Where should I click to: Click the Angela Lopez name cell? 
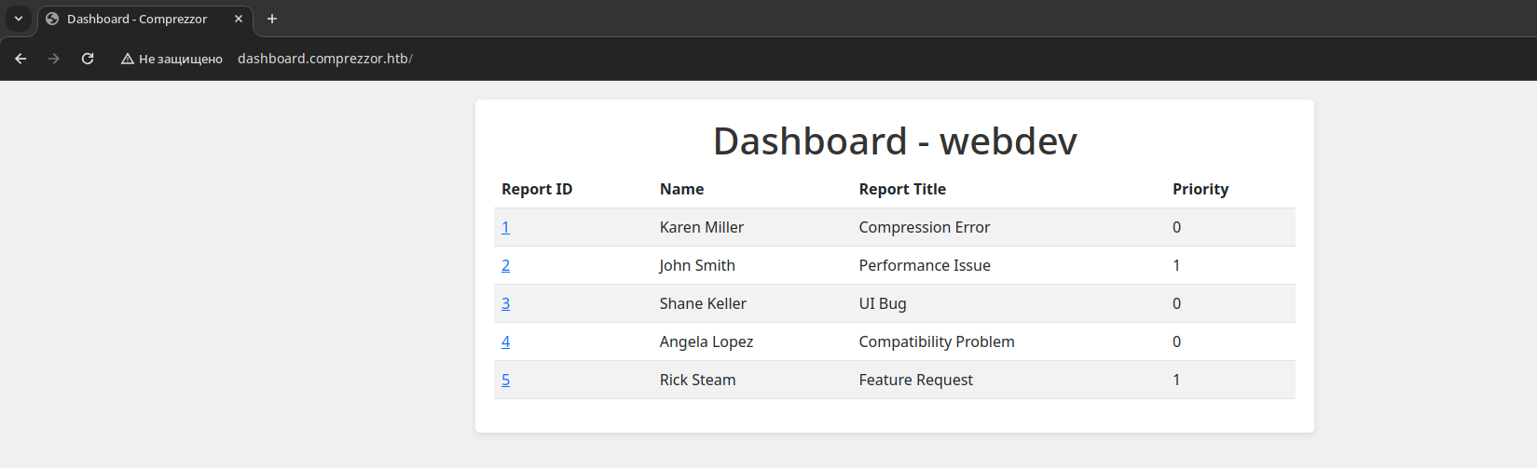[707, 341]
